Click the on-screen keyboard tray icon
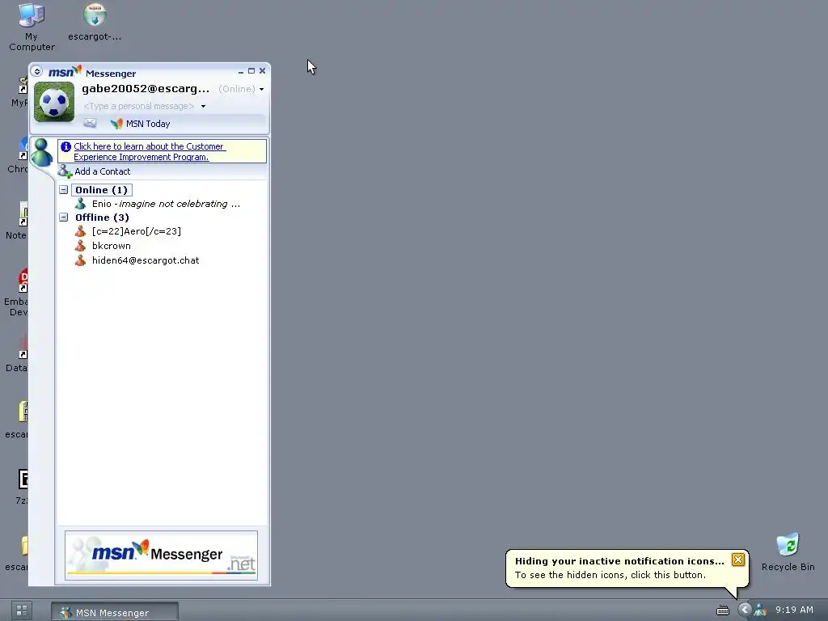This screenshot has width=828, height=621. (x=722, y=610)
